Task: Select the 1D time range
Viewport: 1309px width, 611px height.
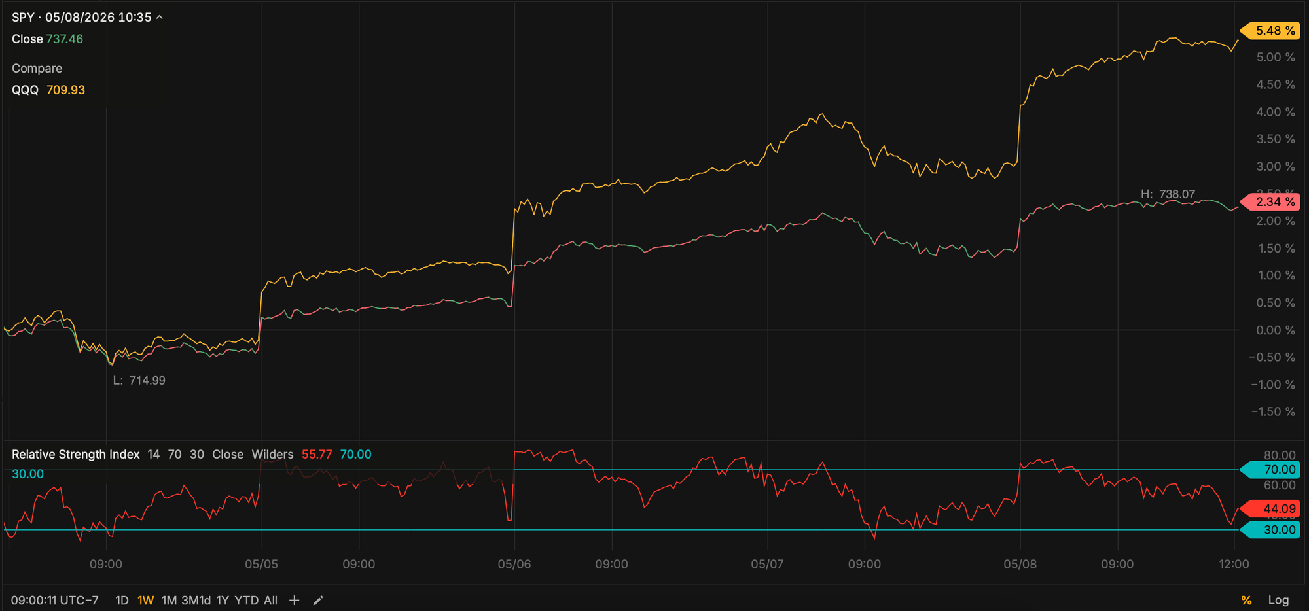Action: (x=122, y=600)
